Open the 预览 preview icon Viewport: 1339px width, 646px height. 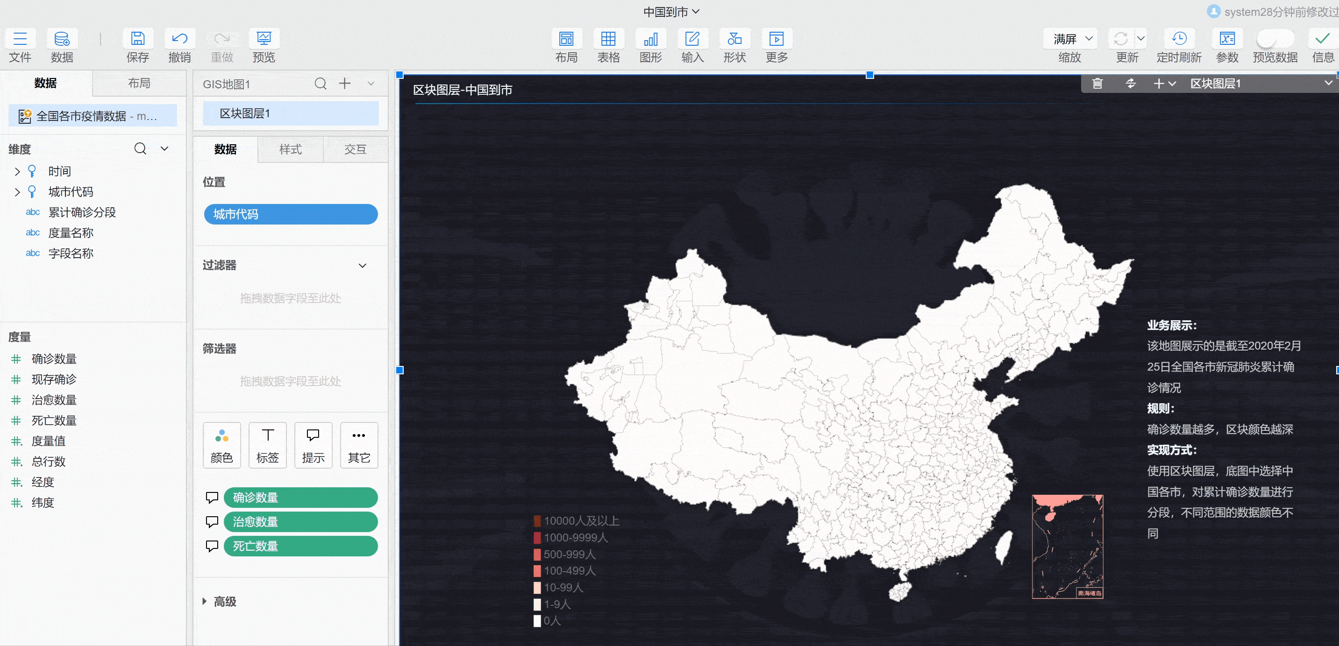264,39
